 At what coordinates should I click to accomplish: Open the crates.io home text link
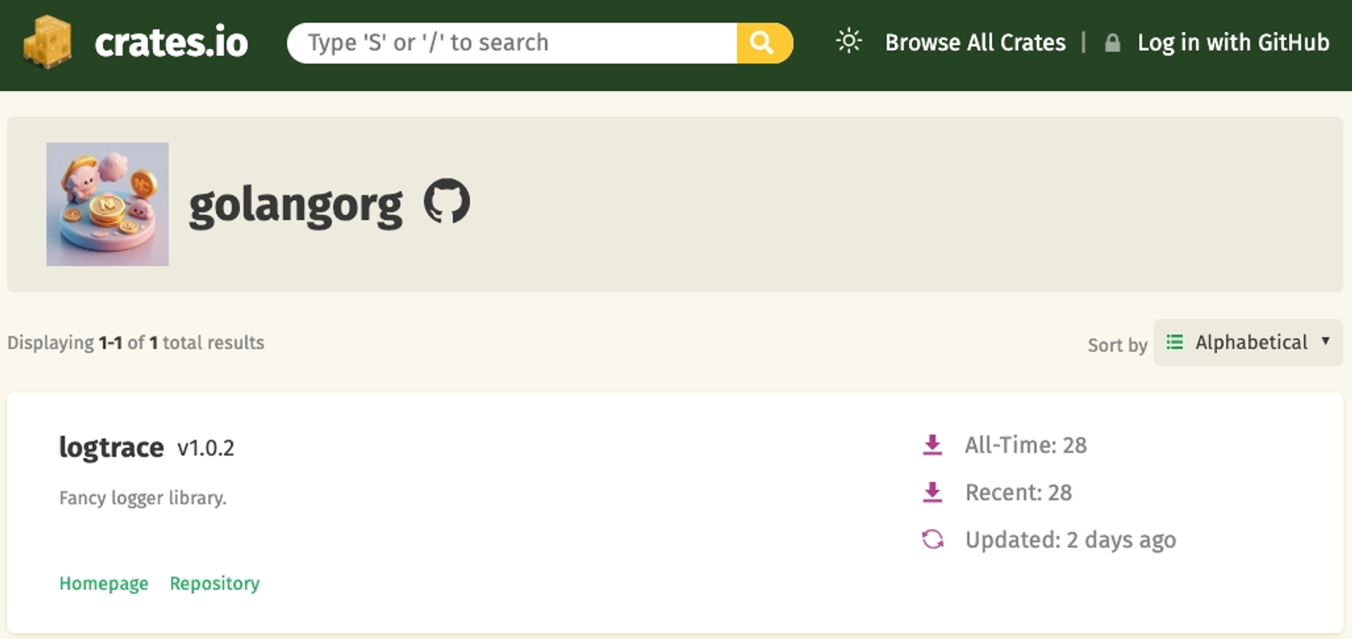[172, 42]
